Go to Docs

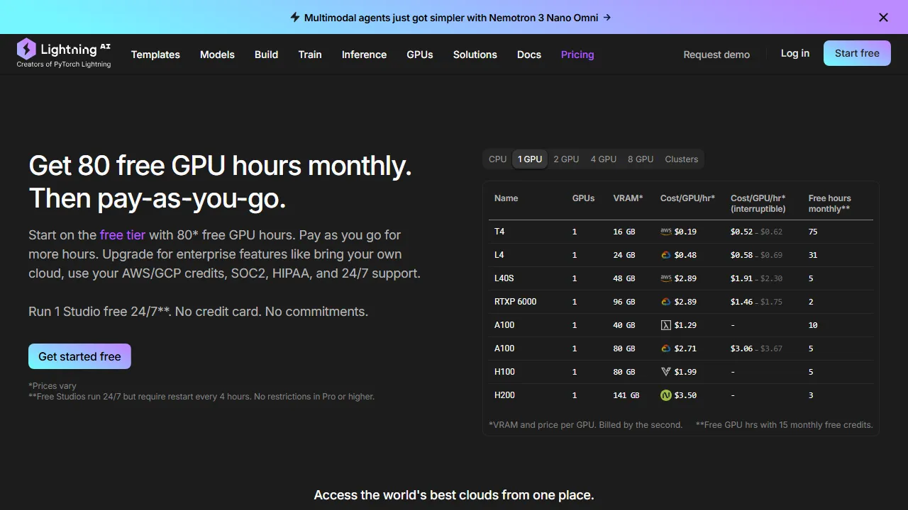pos(529,55)
